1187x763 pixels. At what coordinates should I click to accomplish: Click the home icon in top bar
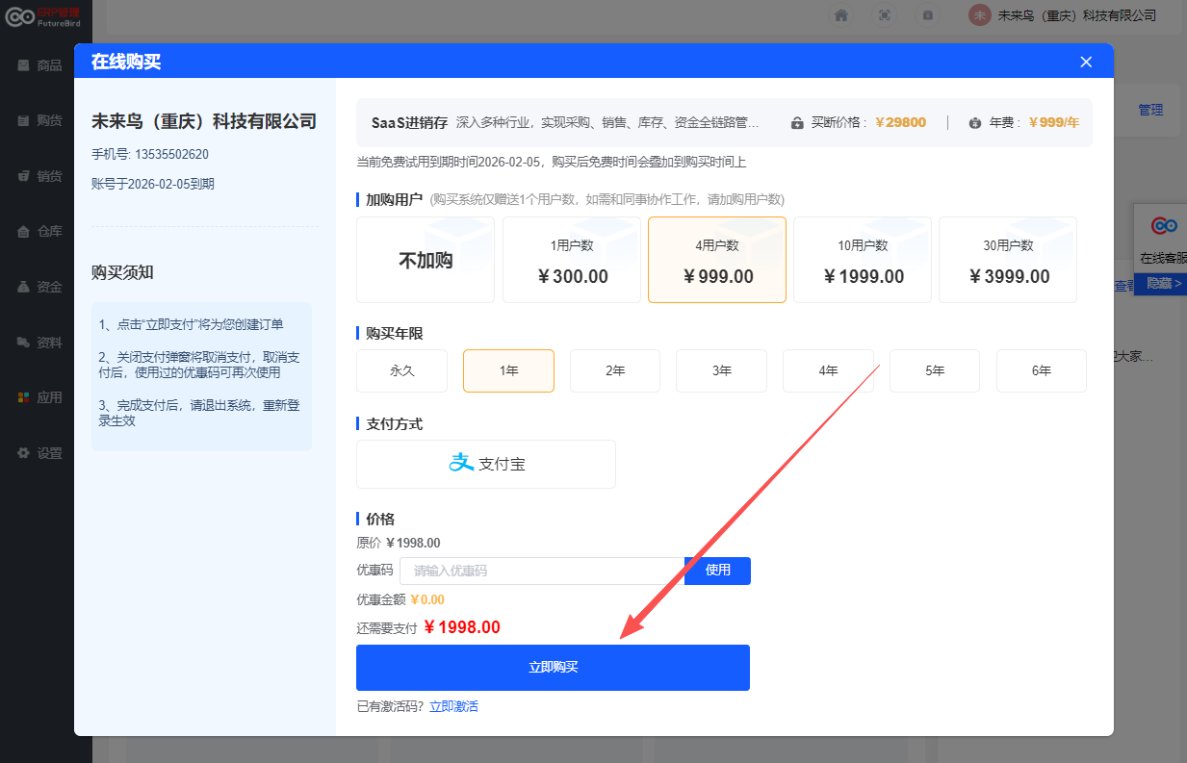tap(841, 15)
